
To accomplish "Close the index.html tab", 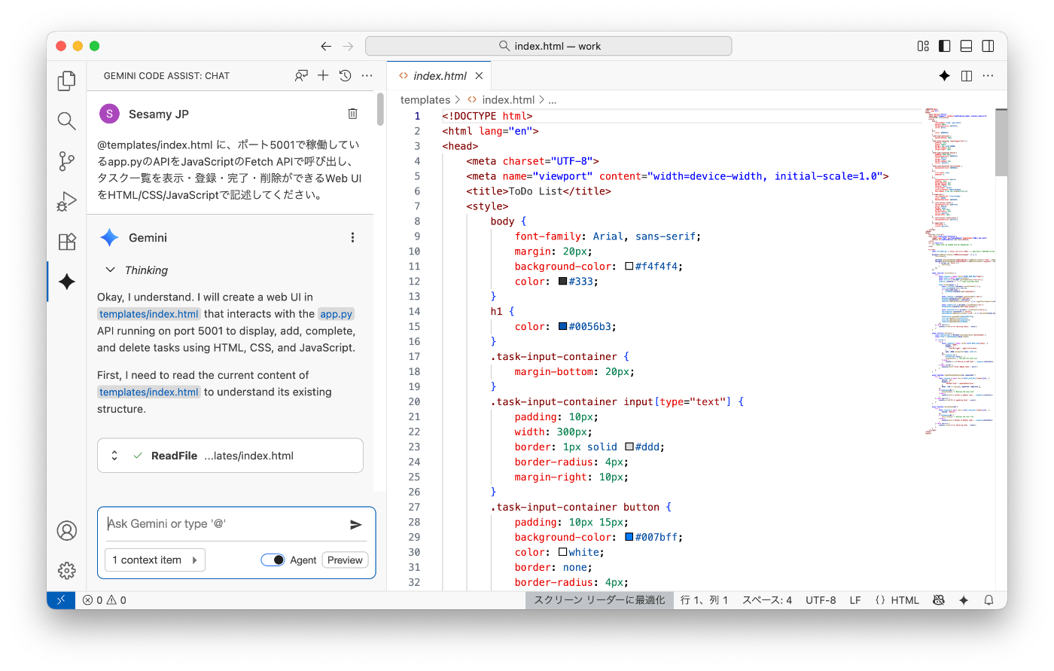I will (x=479, y=76).
